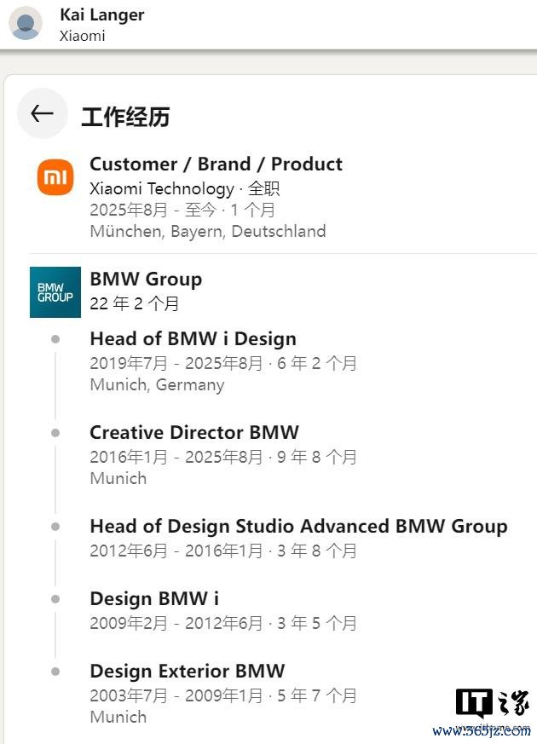Open the Customer / Brand / Product position
Screen dimensions: 537x744
(x=216, y=164)
